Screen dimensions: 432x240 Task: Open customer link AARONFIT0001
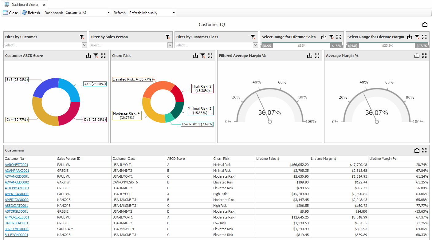(17, 165)
